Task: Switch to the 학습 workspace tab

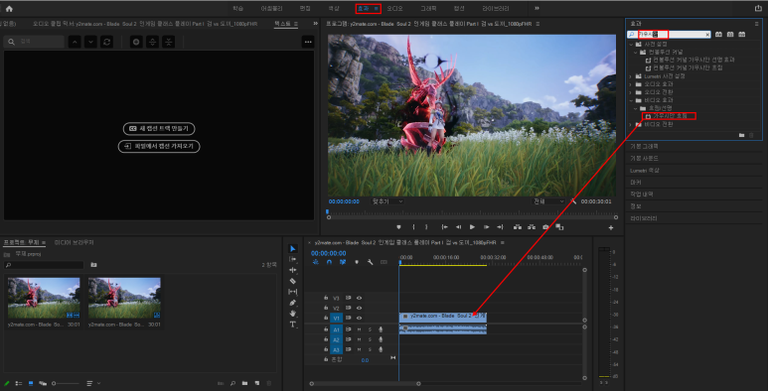Action: point(238,8)
